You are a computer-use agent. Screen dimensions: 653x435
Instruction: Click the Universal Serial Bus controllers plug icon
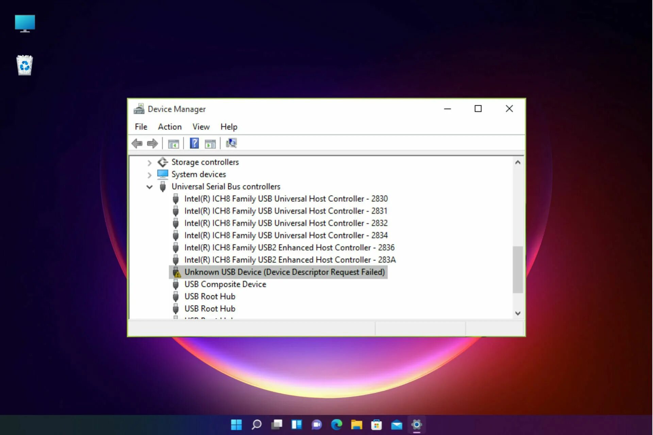point(163,187)
